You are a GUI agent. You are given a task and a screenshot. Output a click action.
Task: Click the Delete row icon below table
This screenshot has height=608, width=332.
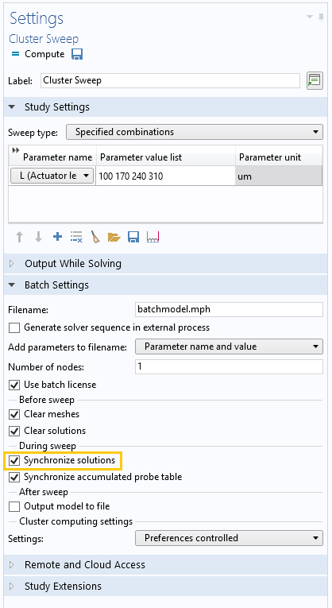coord(76,237)
